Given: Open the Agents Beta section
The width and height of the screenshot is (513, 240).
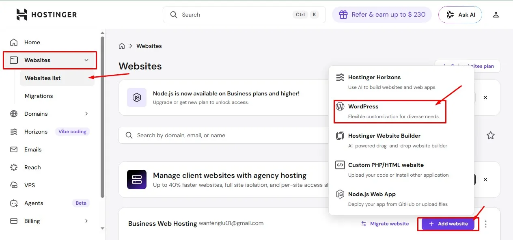Looking at the screenshot, I should pyautogui.click(x=34, y=203).
